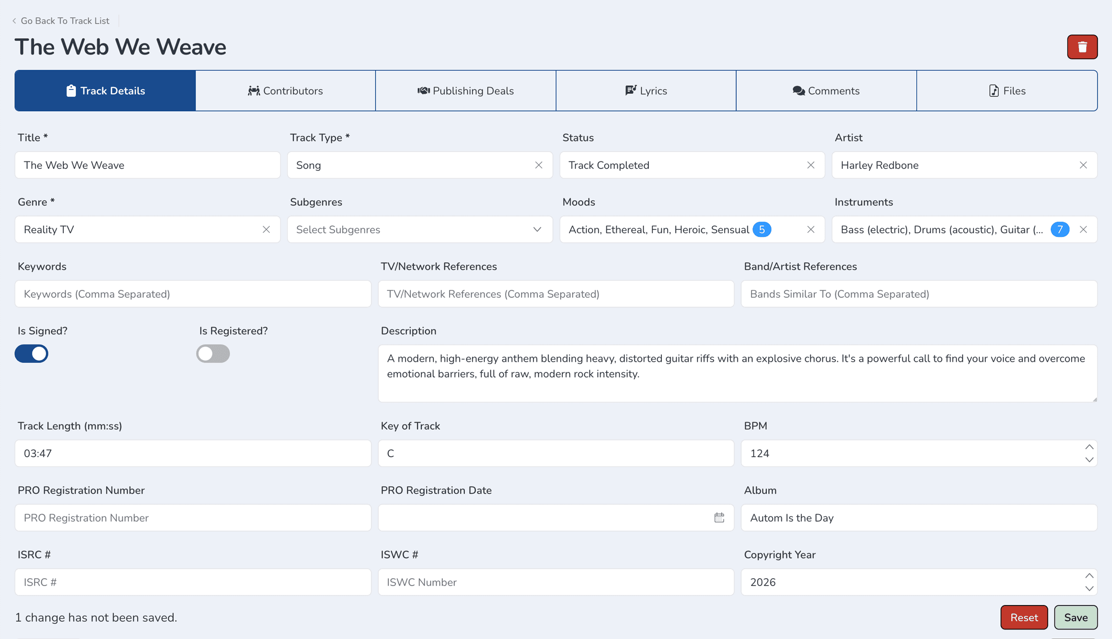The image size is (1112, 639).
Task: Increment Copyright Year with up arrow
Action: click(1089, 576)
